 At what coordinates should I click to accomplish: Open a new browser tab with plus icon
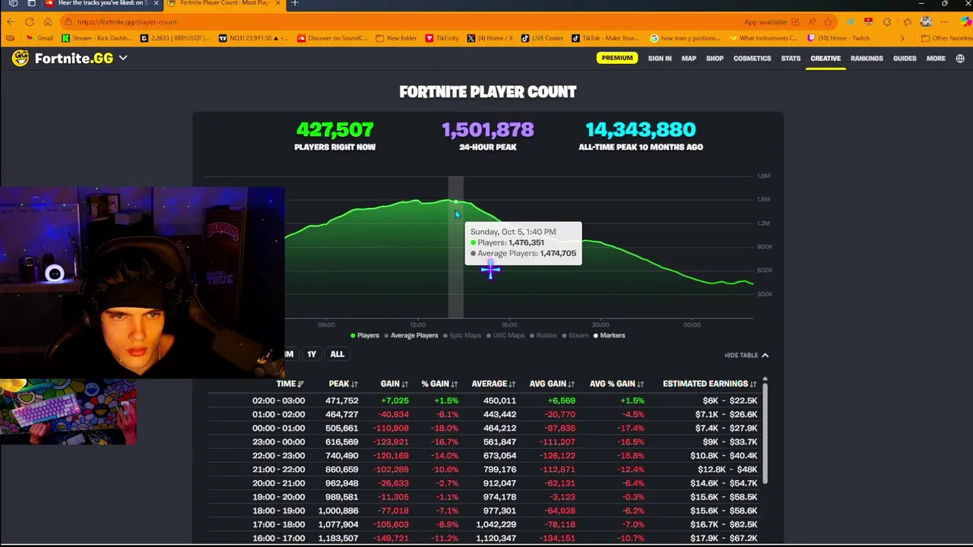pyautogui.click(x=295, y=3)
